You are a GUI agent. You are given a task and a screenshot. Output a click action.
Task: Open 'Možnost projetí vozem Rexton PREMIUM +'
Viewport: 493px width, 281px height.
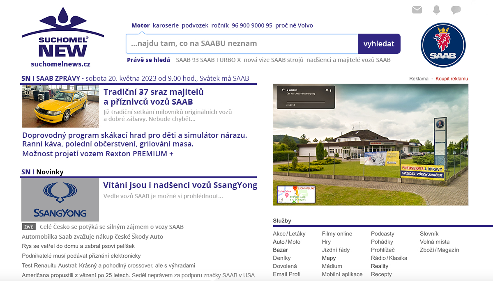click(x=98, y=154)
